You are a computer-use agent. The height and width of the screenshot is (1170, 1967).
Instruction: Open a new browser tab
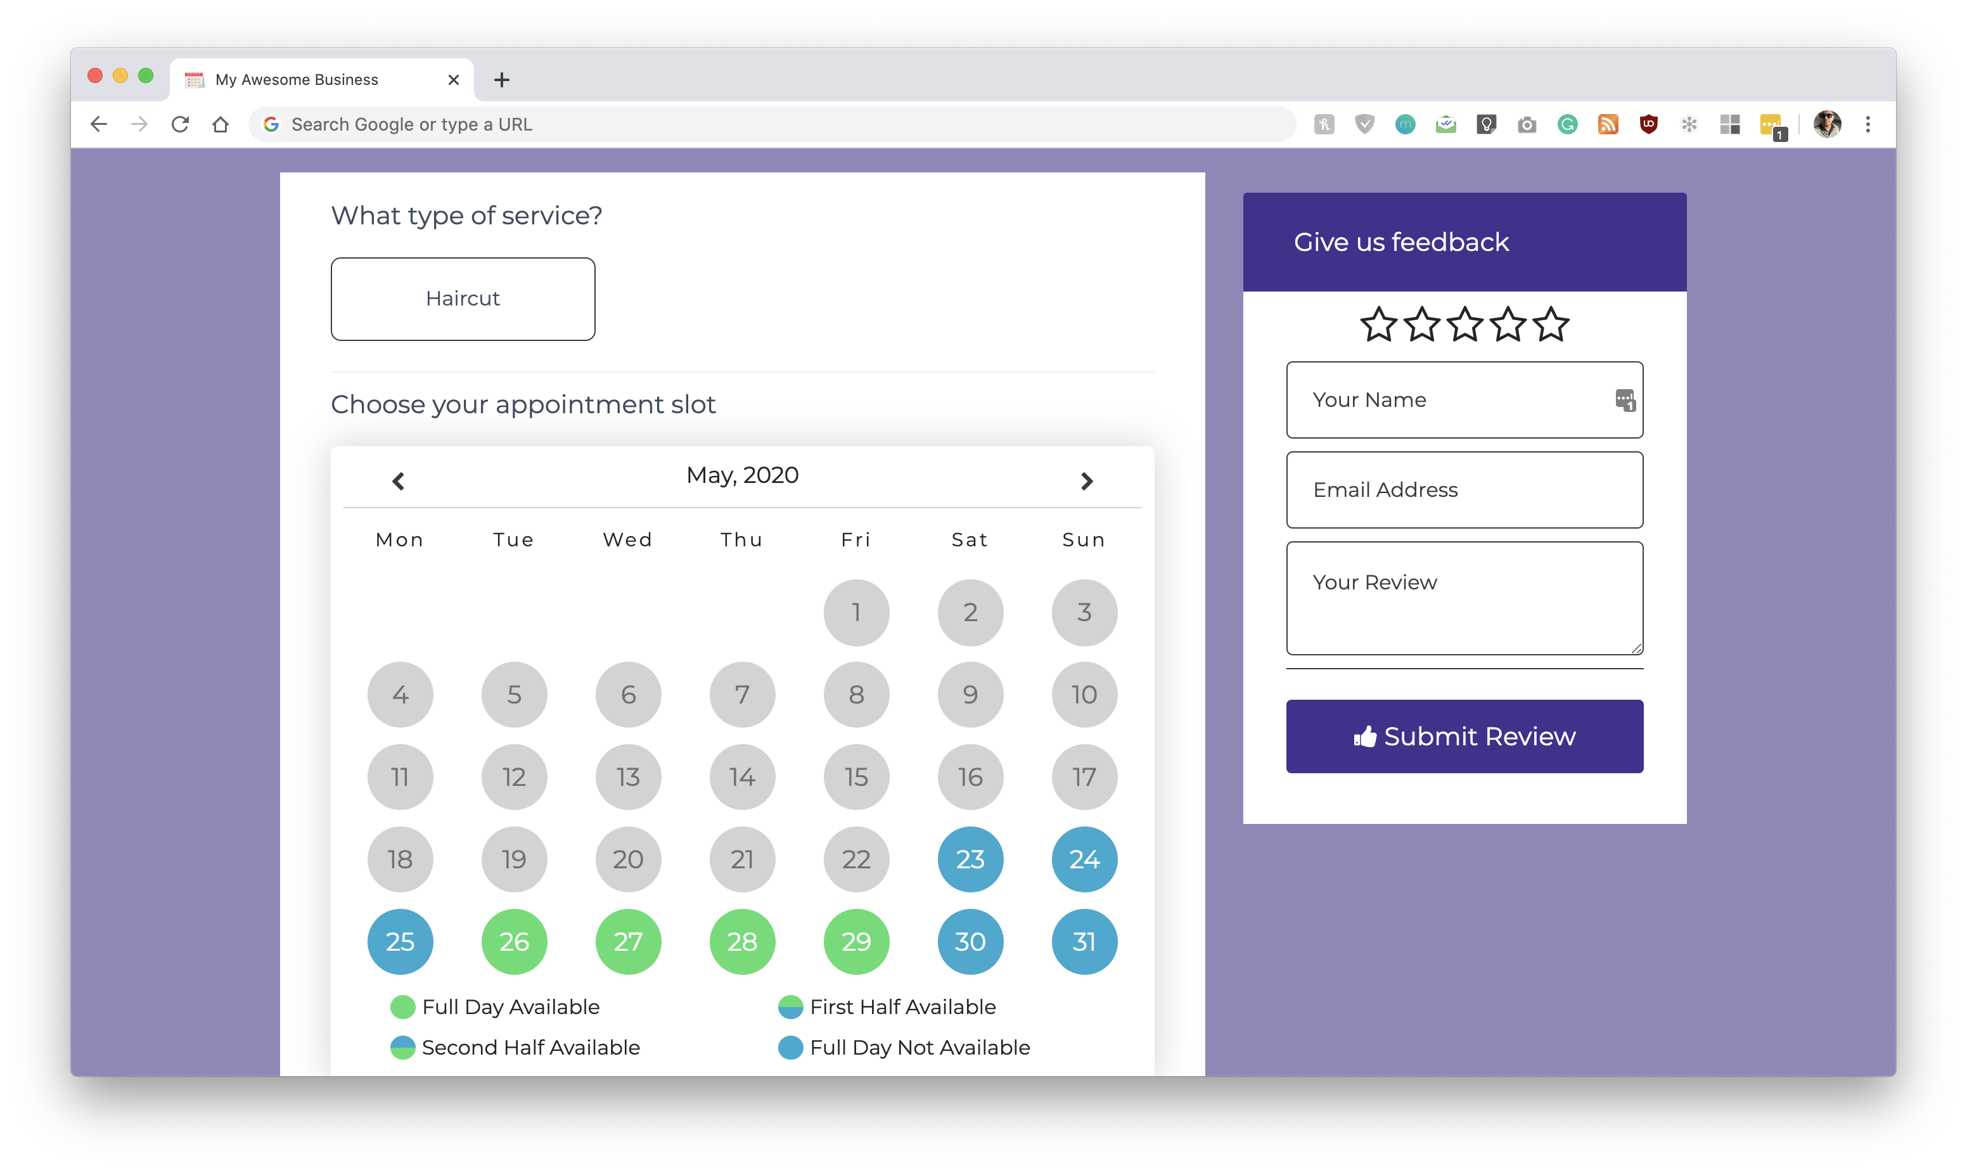[501, 80]
